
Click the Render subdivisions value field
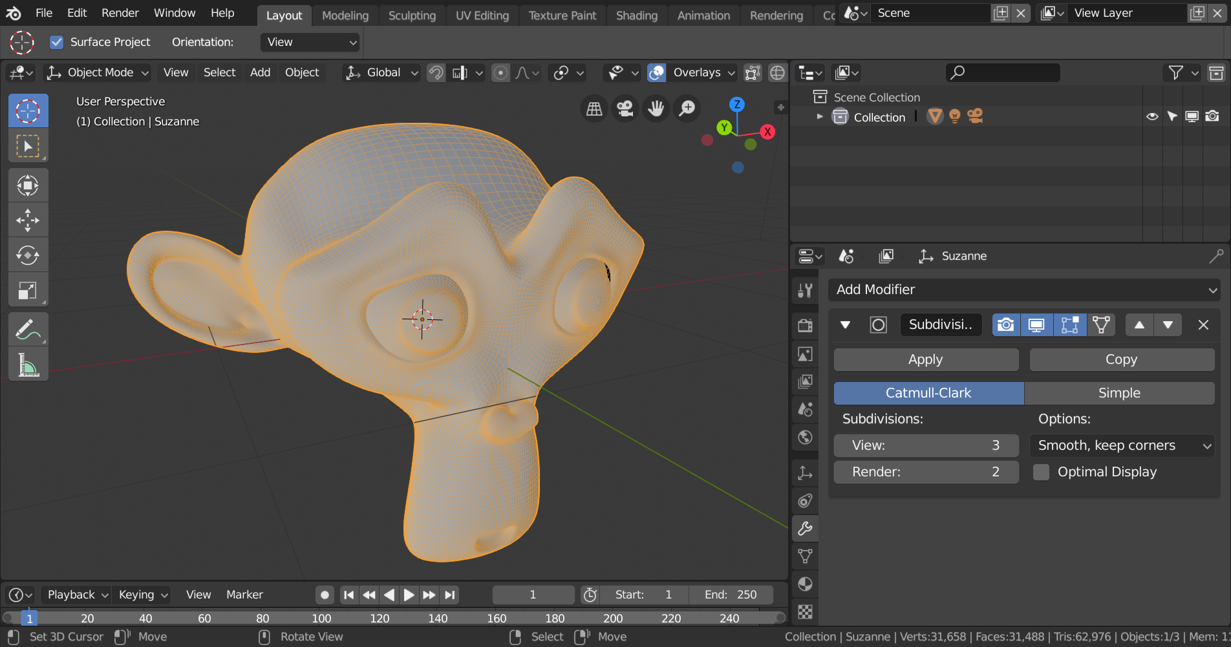tap(926, 472)
